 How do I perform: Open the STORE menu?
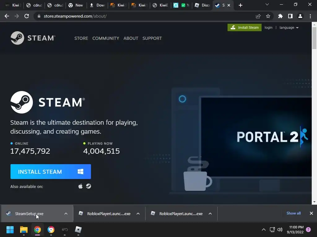click(x=81, y=38)
